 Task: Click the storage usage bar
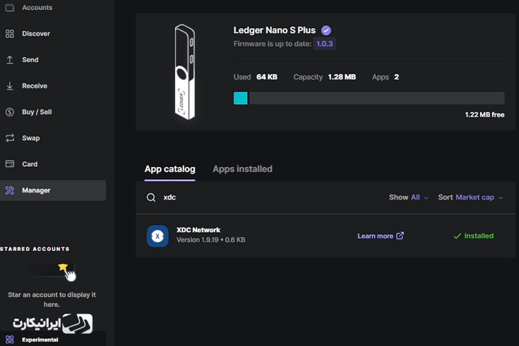pos(368,98)
